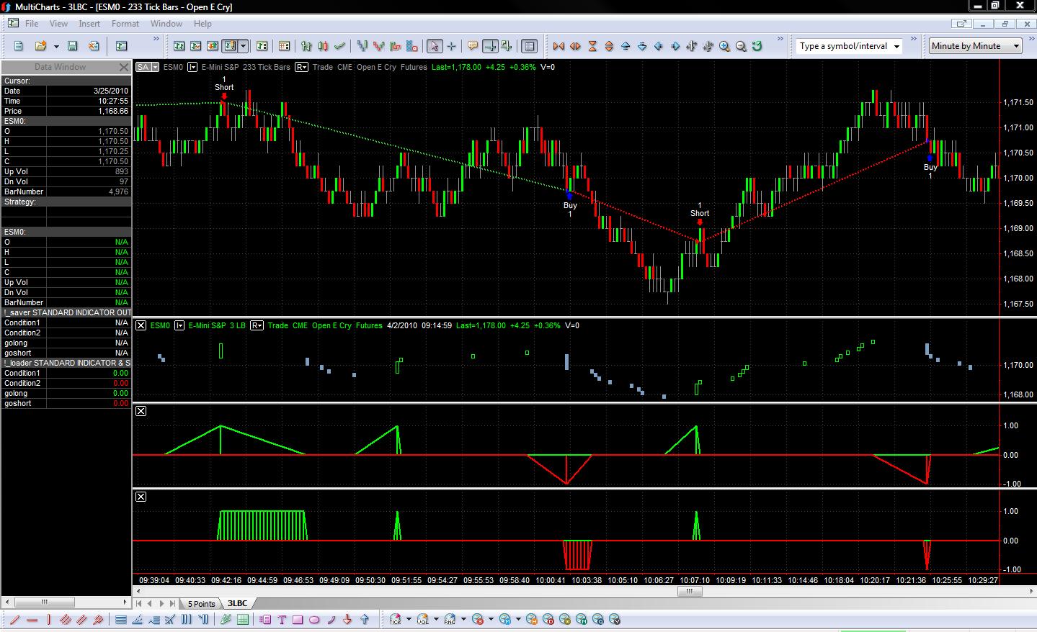
Task: Click the Price value 1,168.66
Action: (113, 111)
